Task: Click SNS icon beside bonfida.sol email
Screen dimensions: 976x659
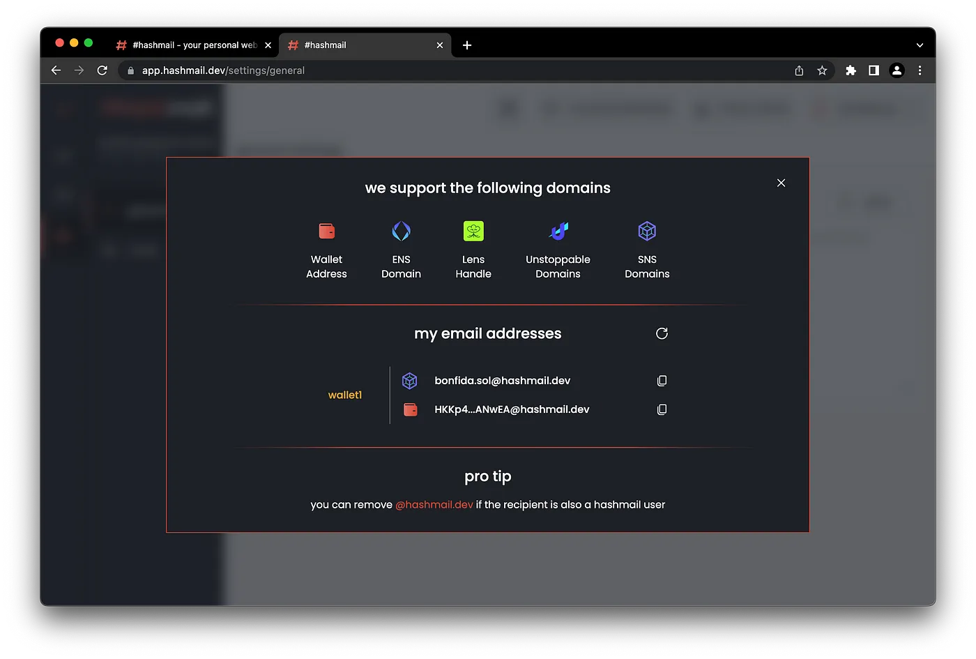Action: point(410,381)
